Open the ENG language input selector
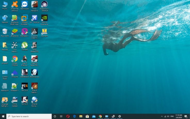Viewport: 190px width, 119px height. pyautogui.click(x=172, y=116)
